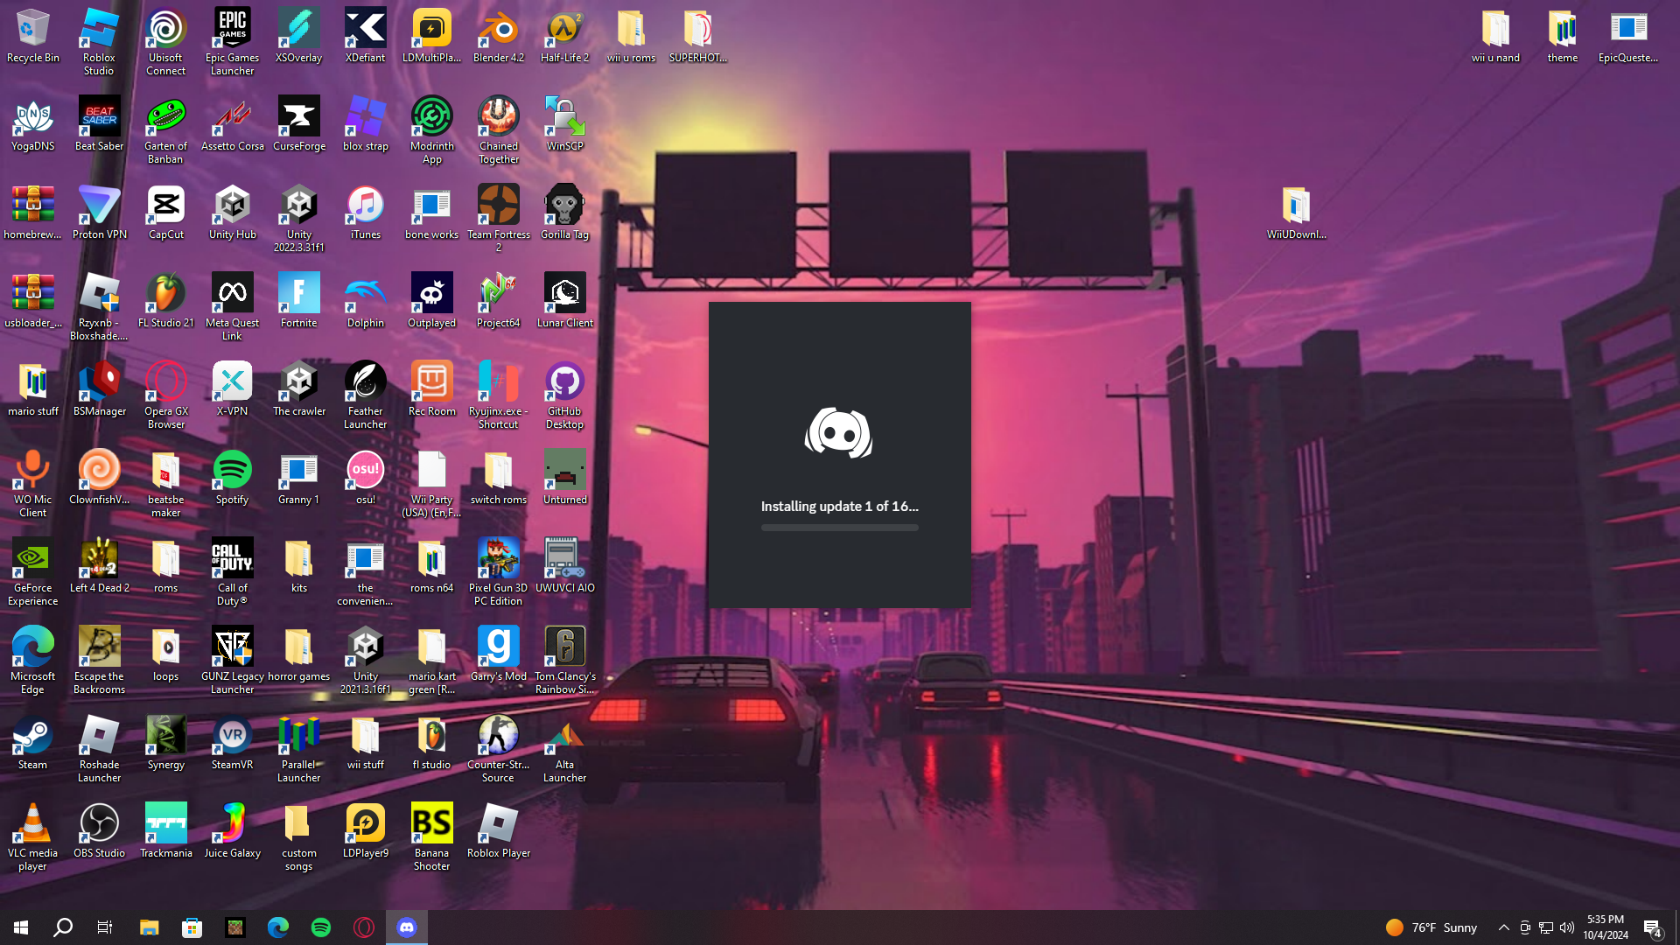Open the weather widget showing 76°F Sunny

[1431, 927]
